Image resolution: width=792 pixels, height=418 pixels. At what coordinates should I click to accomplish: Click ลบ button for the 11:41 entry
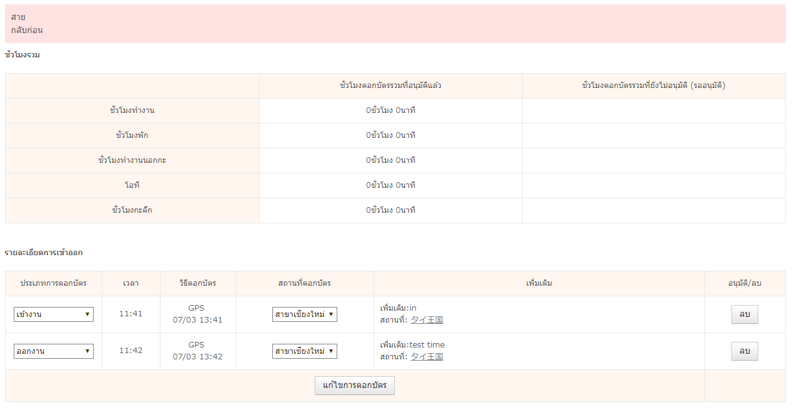(x=745, y=314)
